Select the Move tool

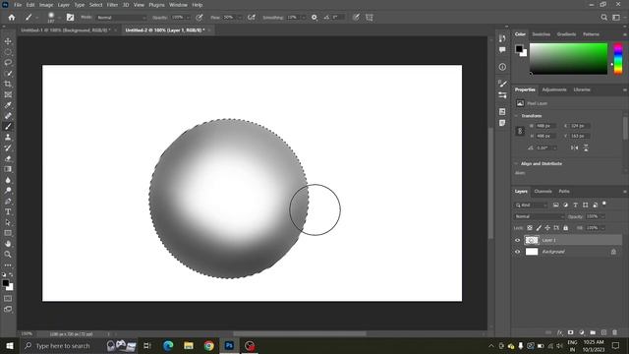point(8,41)
